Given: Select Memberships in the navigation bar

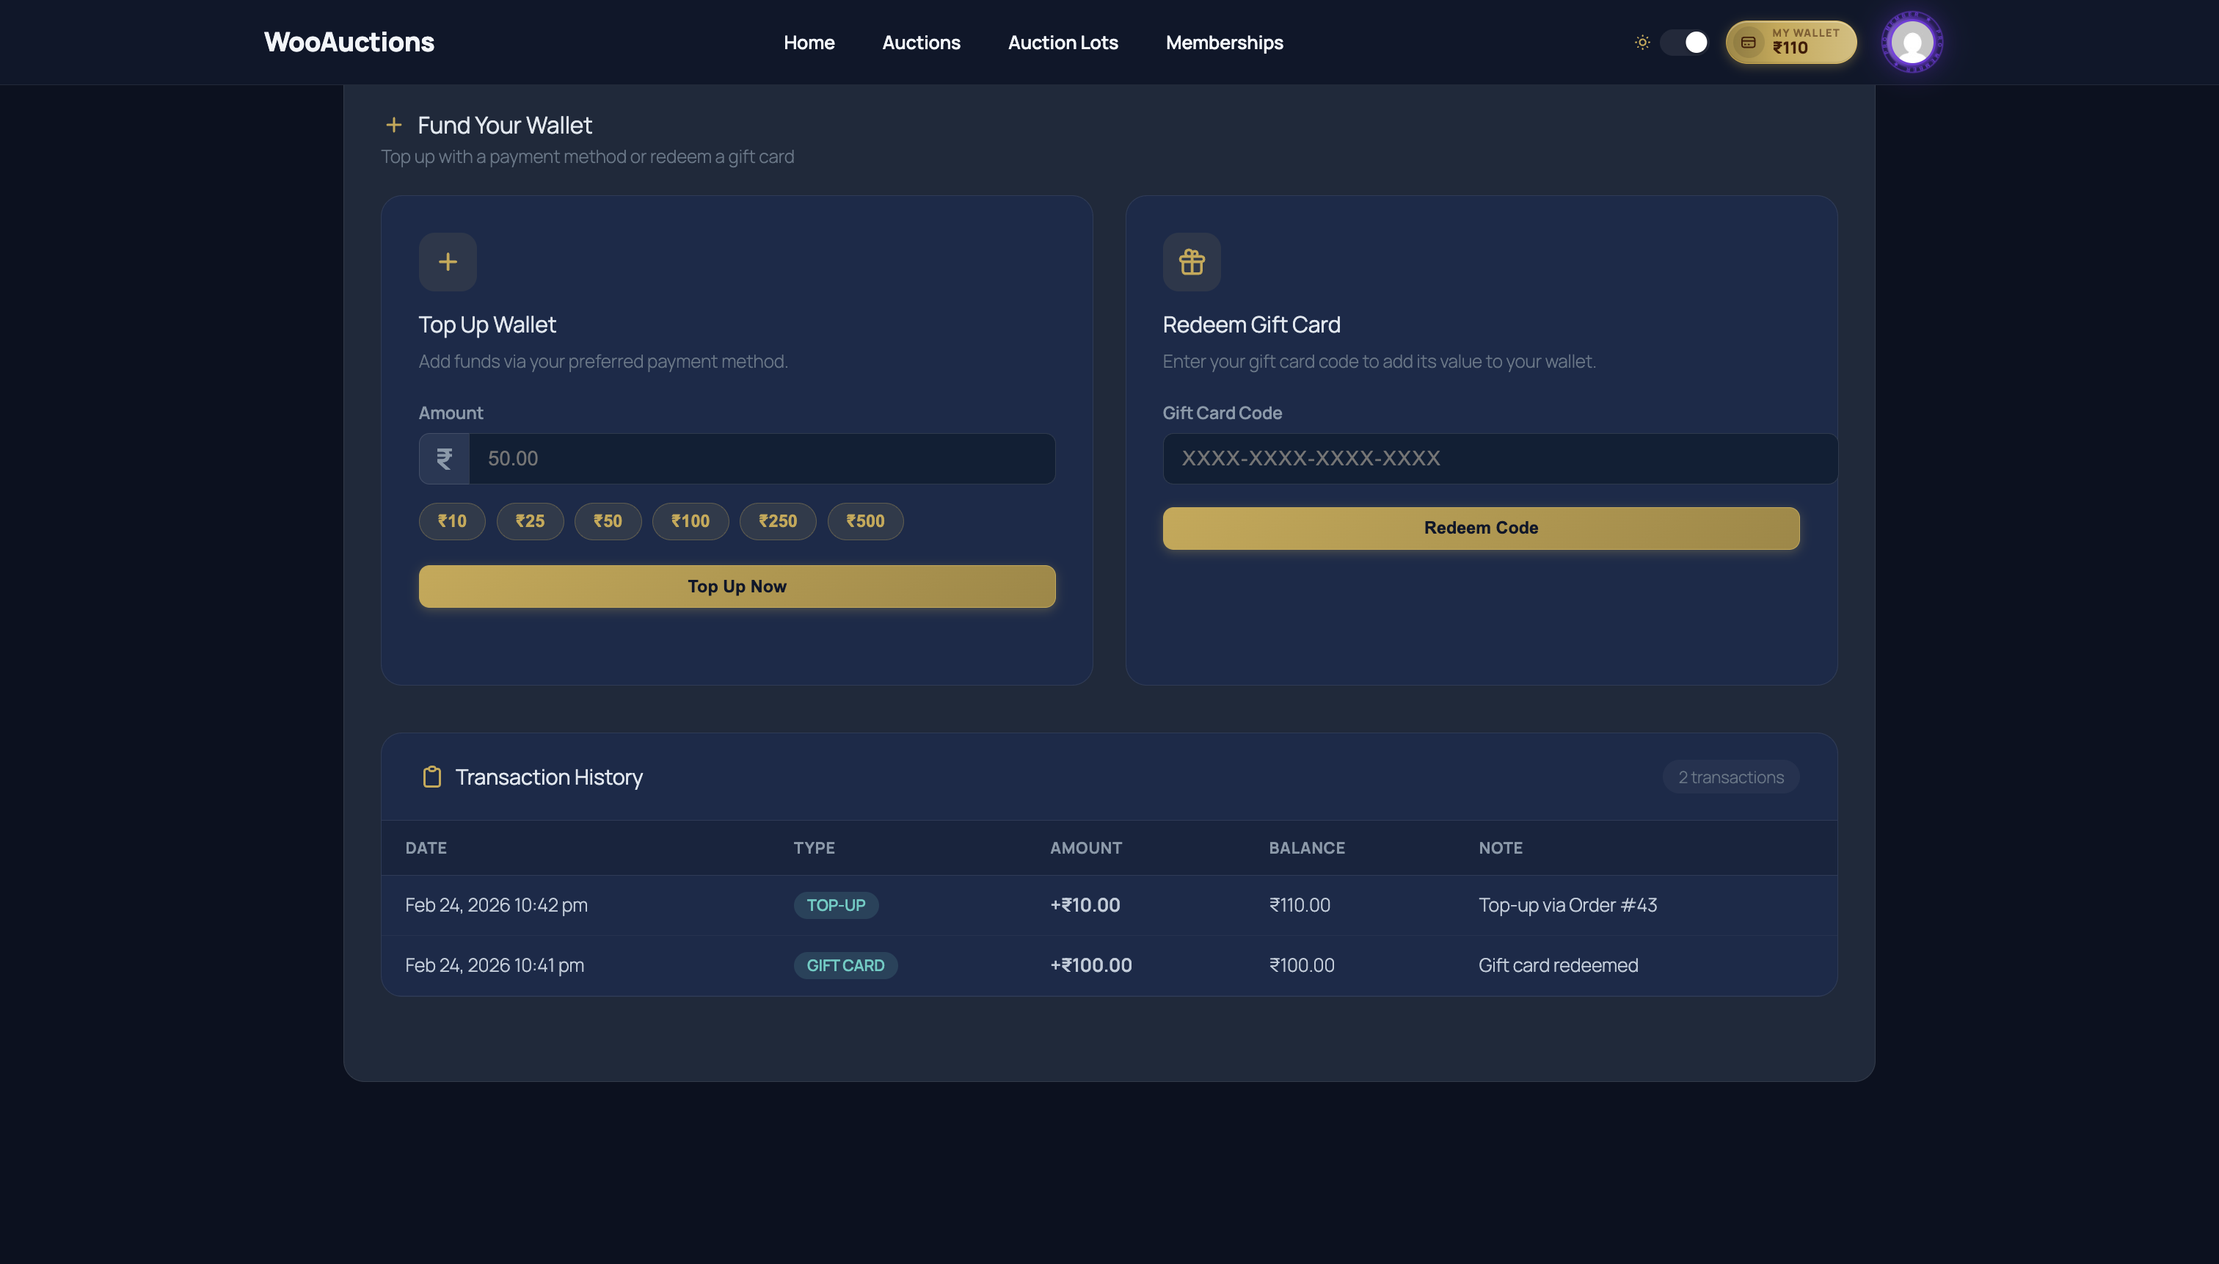Looking at the screenshot, I should click(1224, 43).
